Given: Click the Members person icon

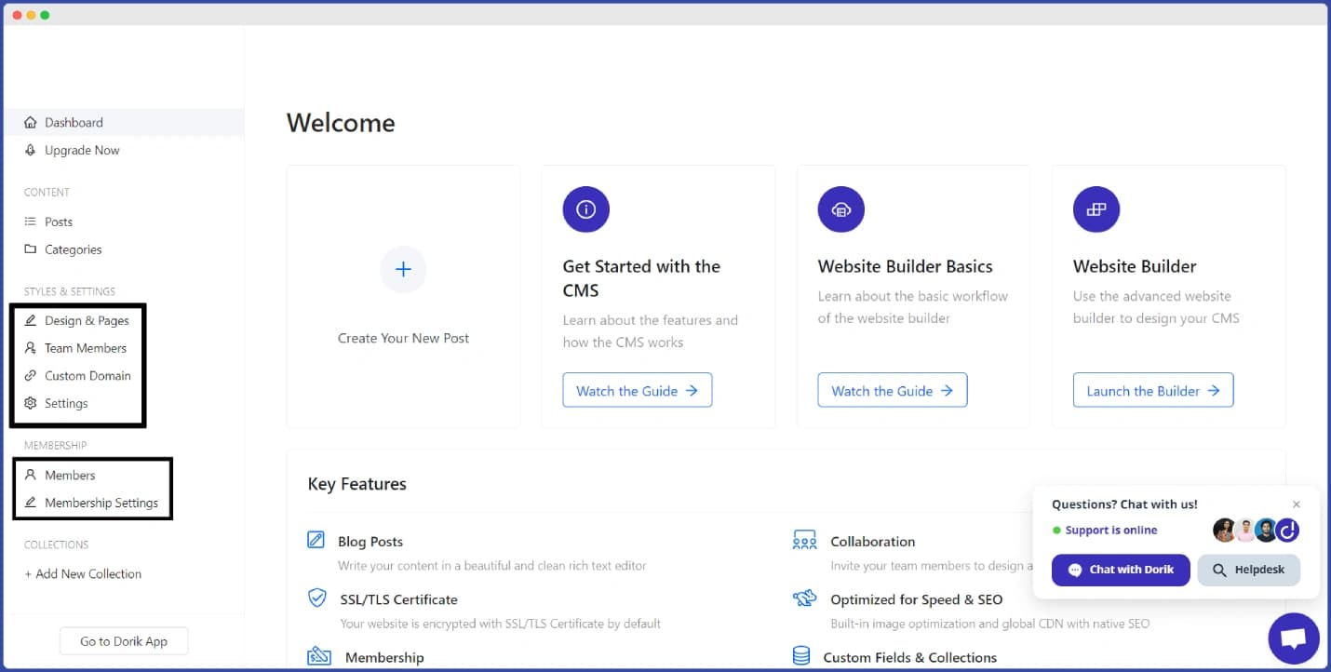Looking at the screenshot, I should [x=31, y=476].
